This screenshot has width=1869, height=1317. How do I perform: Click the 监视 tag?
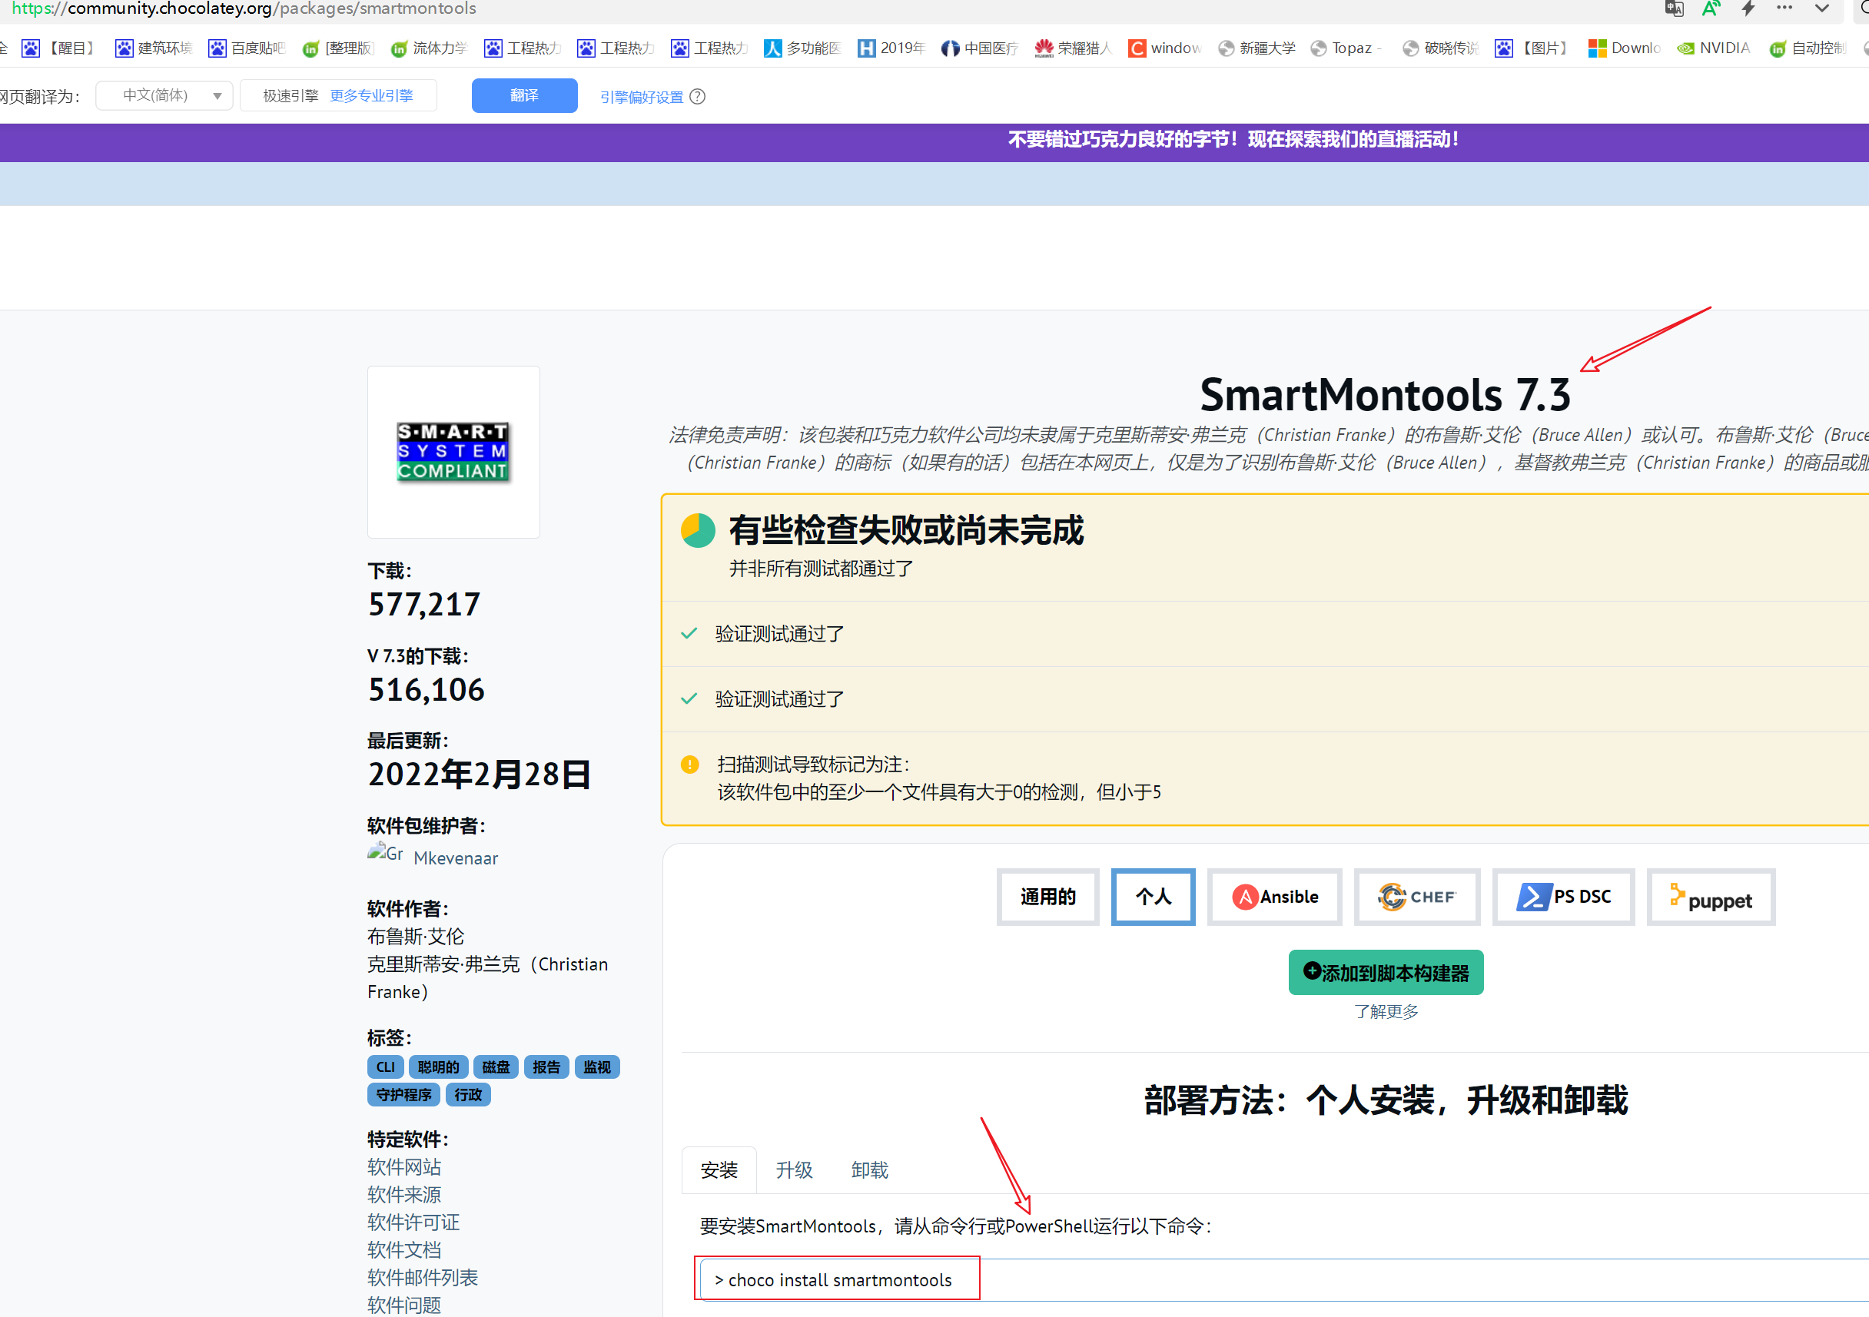click(x=596, y=1067)
